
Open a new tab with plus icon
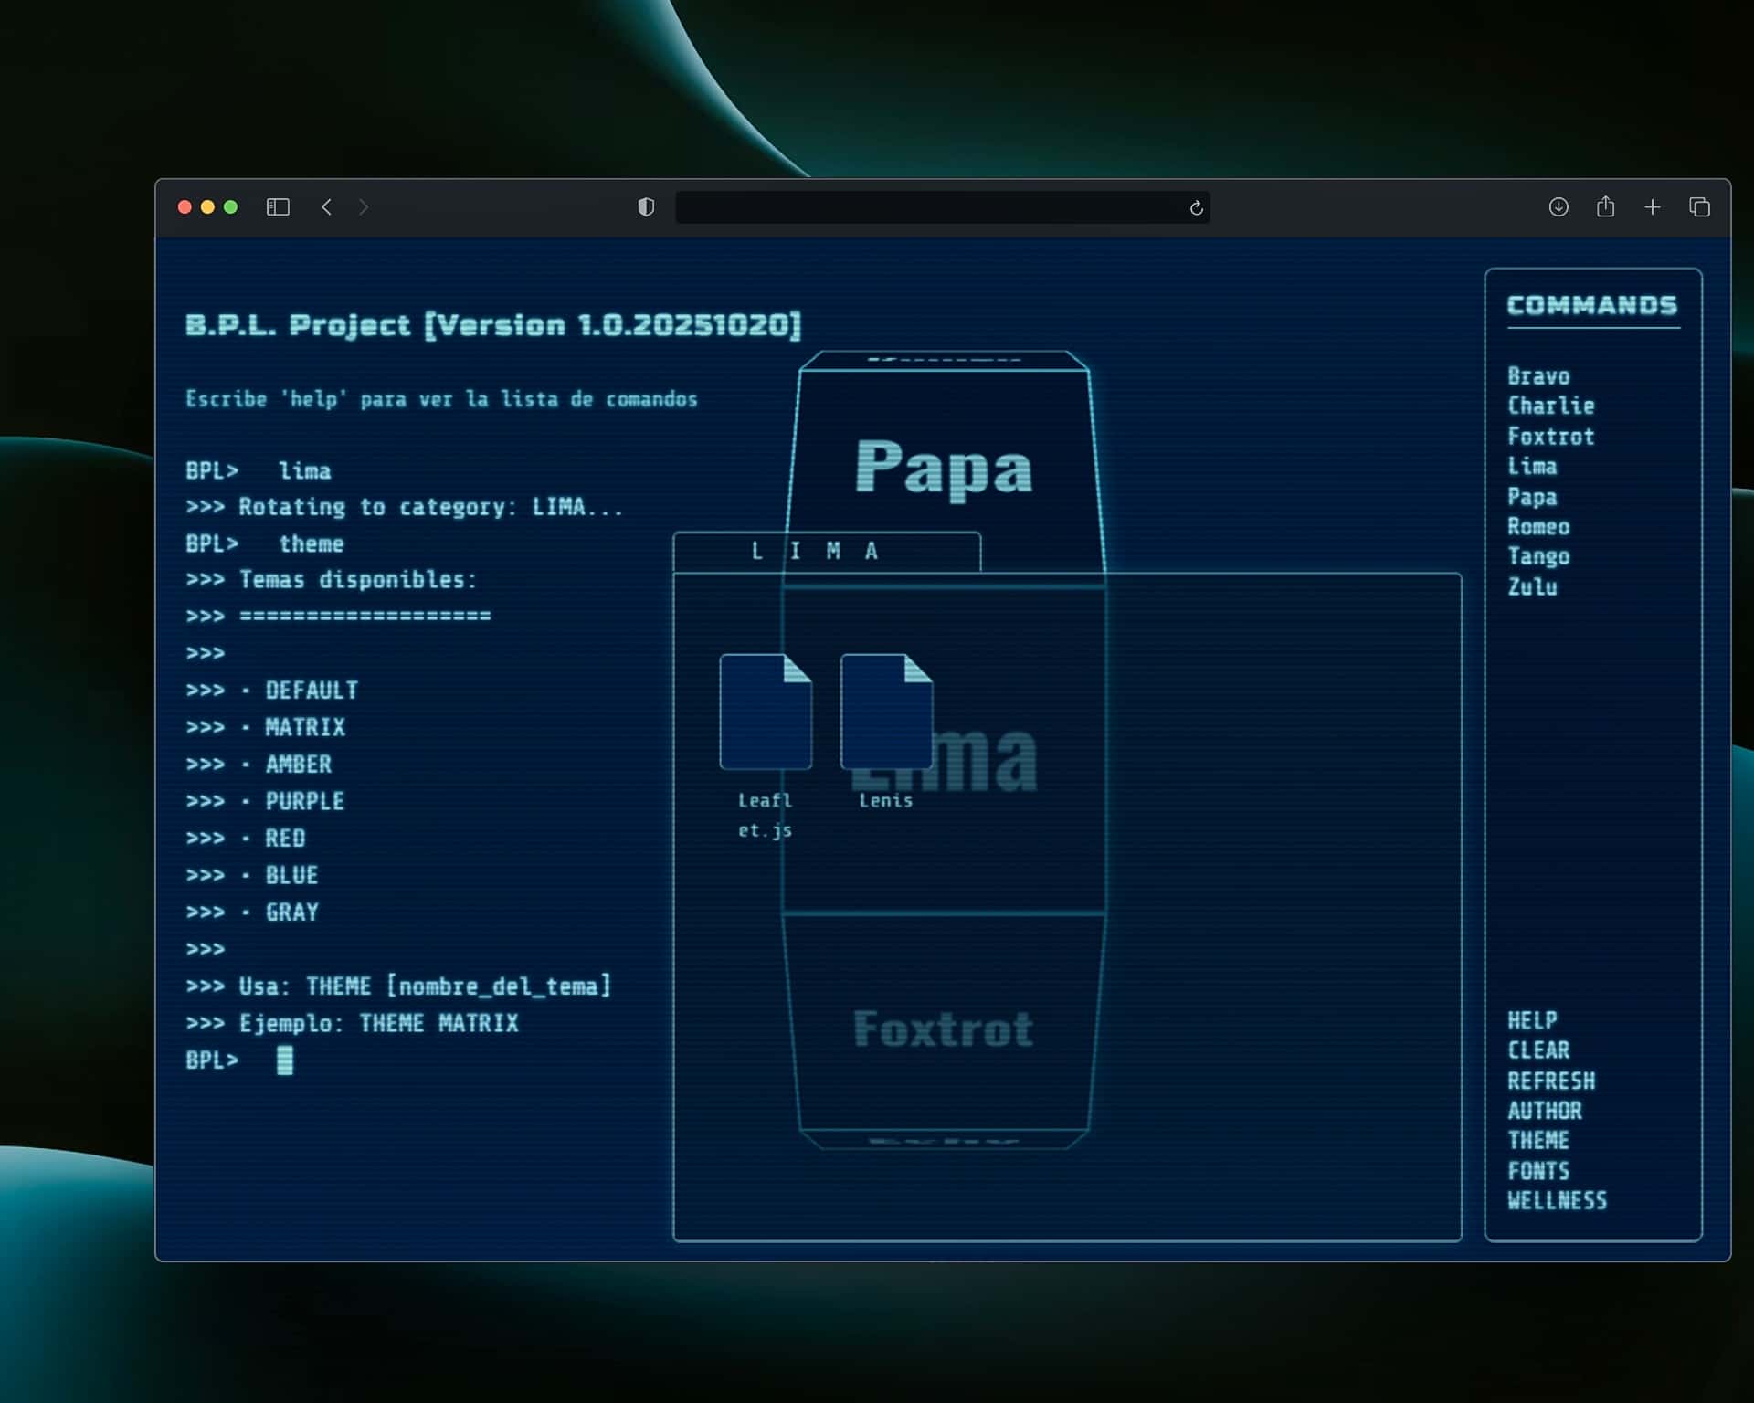1652,207
